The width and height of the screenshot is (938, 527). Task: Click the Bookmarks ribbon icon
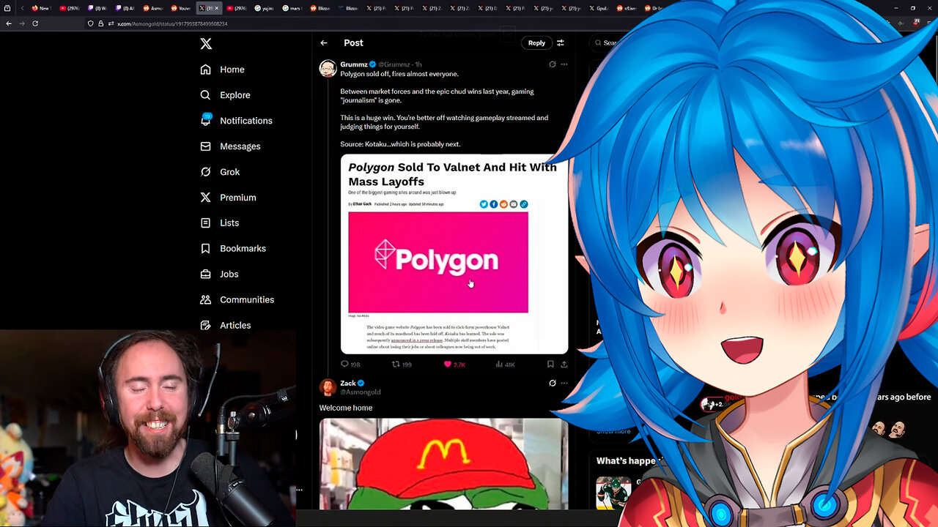pyautogui.click(x=206, y=249)
